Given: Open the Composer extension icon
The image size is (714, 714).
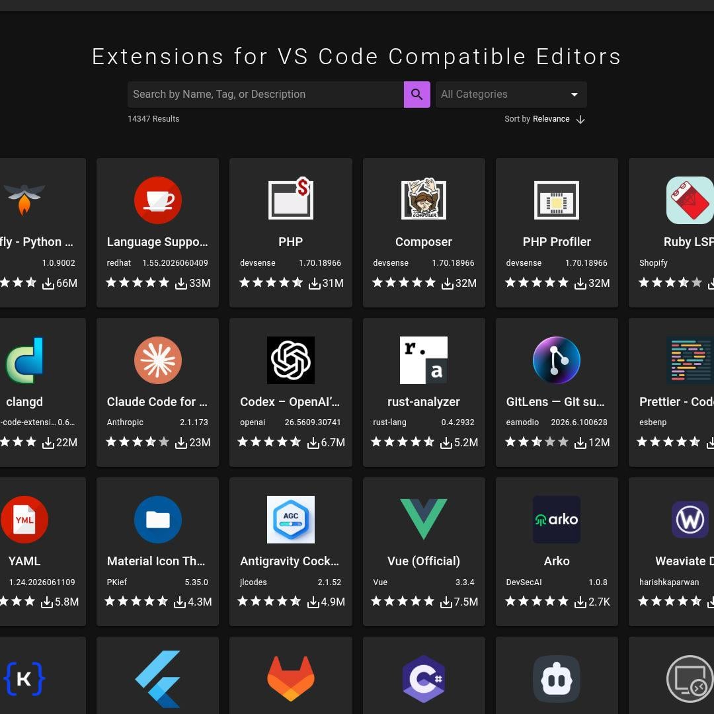Looking at the screenshot, I should (424, 199).
